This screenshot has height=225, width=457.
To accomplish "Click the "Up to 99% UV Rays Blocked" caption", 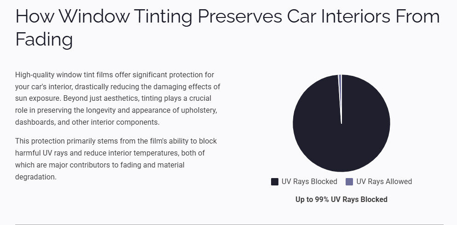I will click(341, 199).
